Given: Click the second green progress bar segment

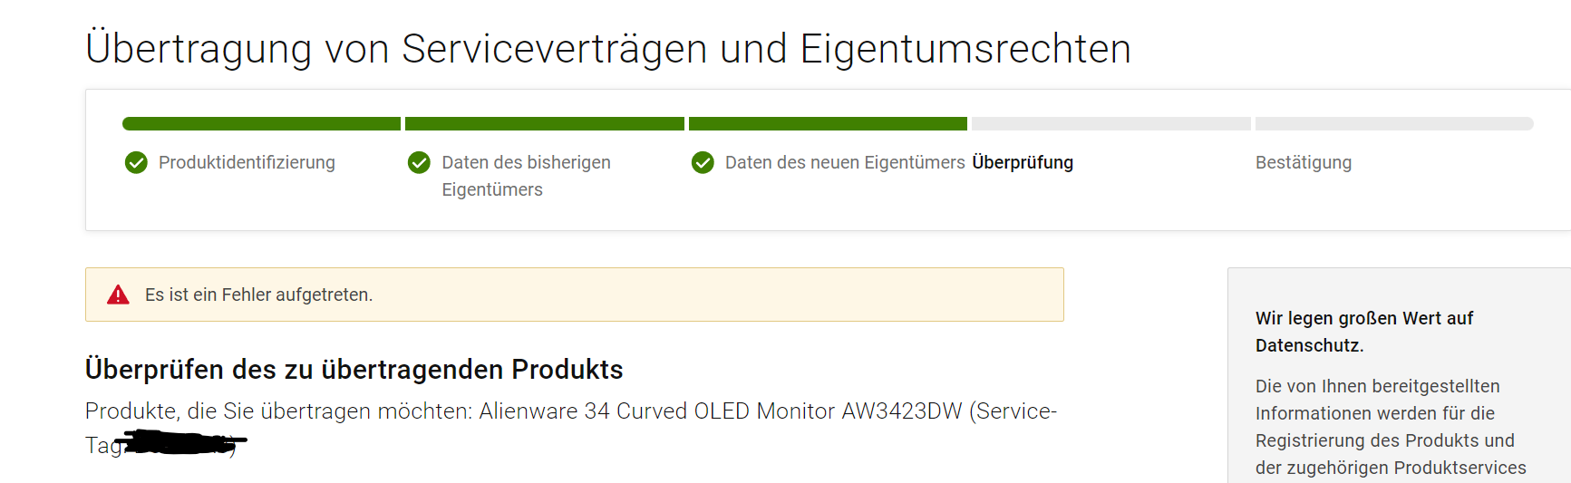Looking at the screenshot, I should tap(545, 123).
